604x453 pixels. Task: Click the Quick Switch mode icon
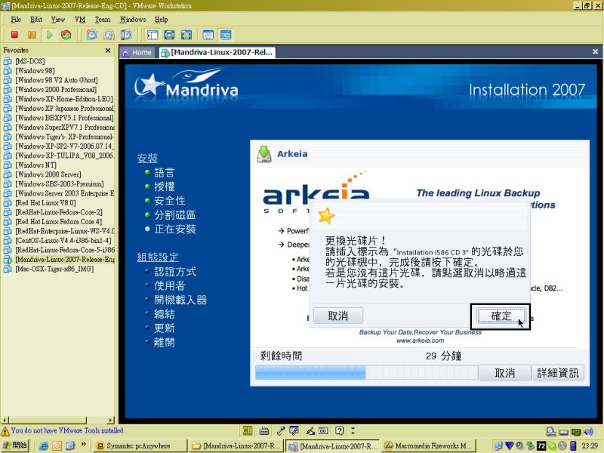(x=169, y=35)
